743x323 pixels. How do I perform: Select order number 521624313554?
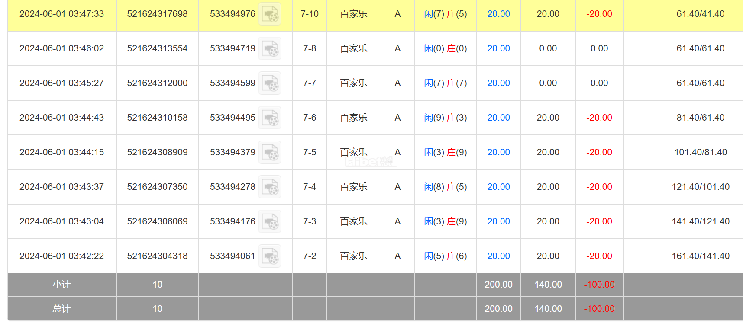pyautogui.click(x=157, y=48)
